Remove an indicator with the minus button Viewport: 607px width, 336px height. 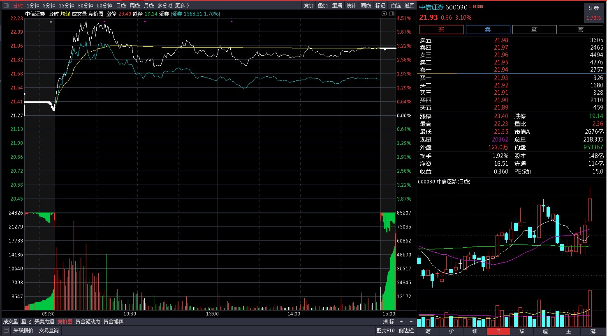(x=411, y=322)
